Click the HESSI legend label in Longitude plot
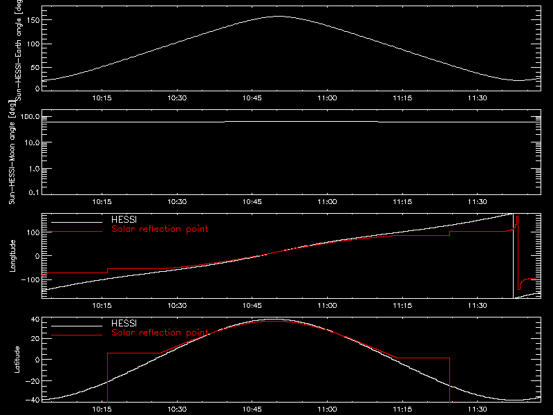The width and height of the screenshot is (553, 415). (124, 219)
